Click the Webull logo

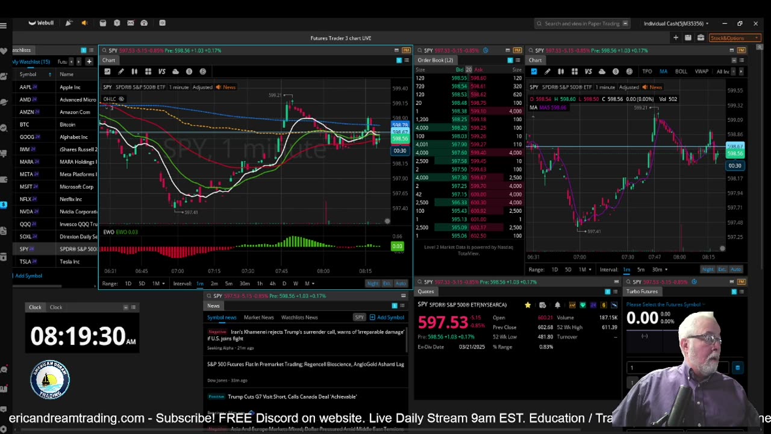tap(41, 23)
